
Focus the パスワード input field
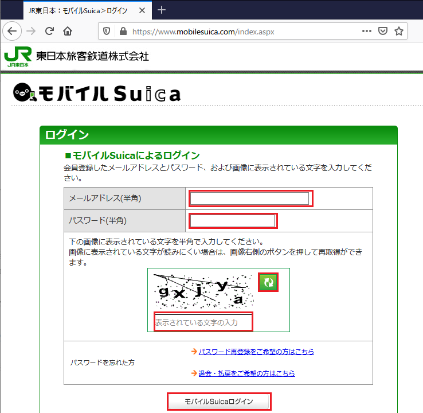(233, 221)
